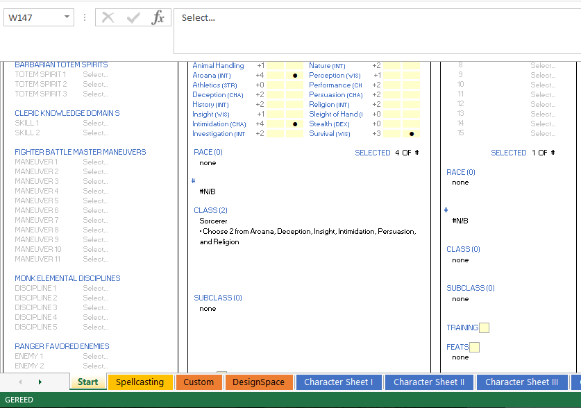Go to Character Sheet I tab

tap(339, 382)
